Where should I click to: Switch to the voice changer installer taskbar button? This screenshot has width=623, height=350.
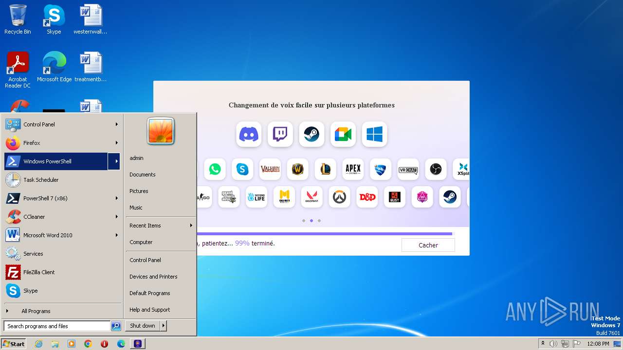tap(138, 344)
